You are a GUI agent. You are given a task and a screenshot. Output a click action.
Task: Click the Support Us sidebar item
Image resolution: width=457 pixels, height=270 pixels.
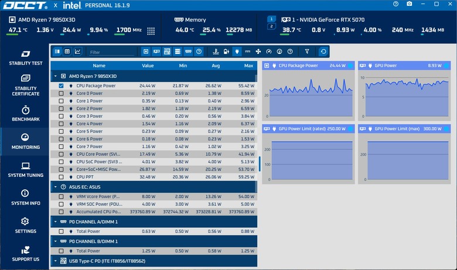pyautogui.click(x=25, y=254)
